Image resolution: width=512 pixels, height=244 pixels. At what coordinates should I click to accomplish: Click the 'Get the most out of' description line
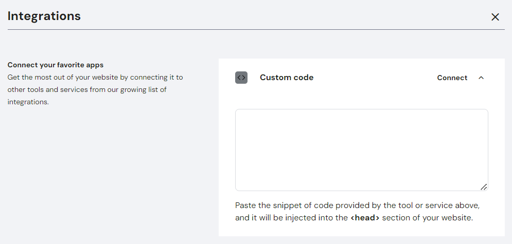(95, 78)
